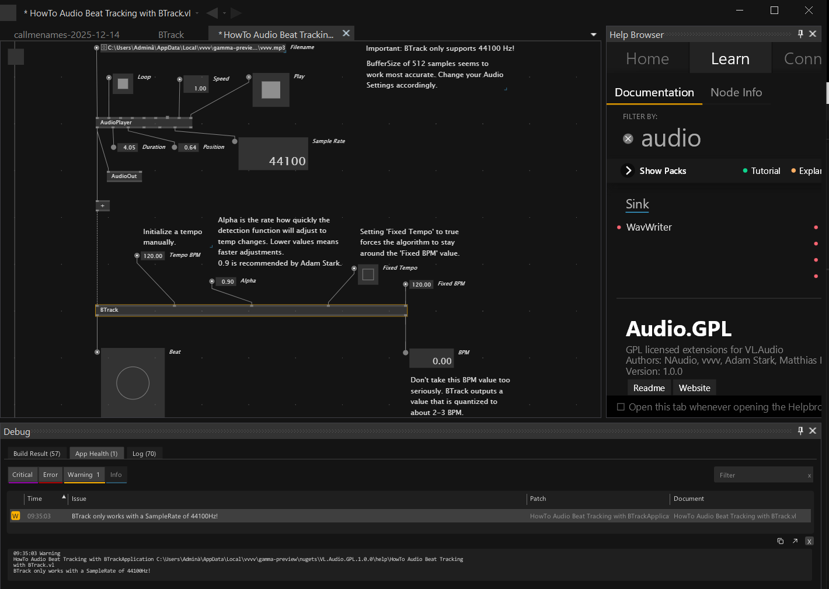The height and width of the screenshot is (589, 829).
Task: Close the Help Browser panel
Action: 813,34
